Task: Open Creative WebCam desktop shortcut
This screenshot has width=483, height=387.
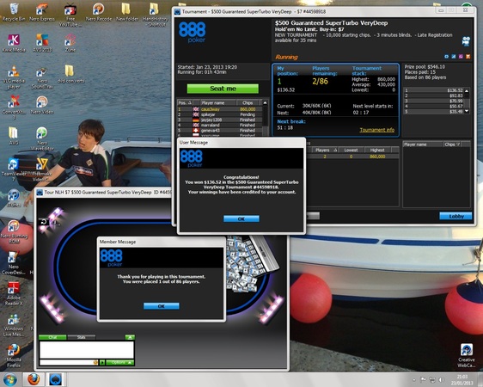Action: pos(467,355)
